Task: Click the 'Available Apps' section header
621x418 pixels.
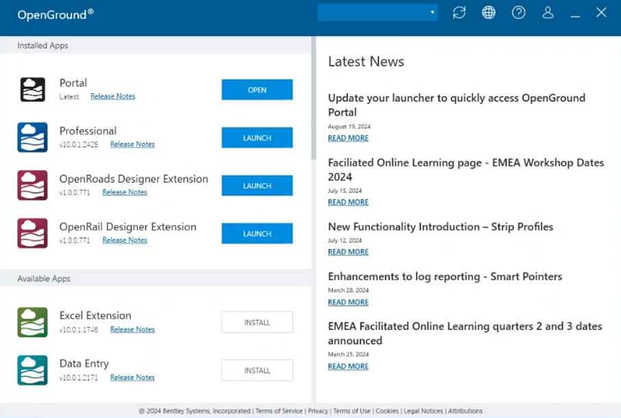Action: click(44, 279)
